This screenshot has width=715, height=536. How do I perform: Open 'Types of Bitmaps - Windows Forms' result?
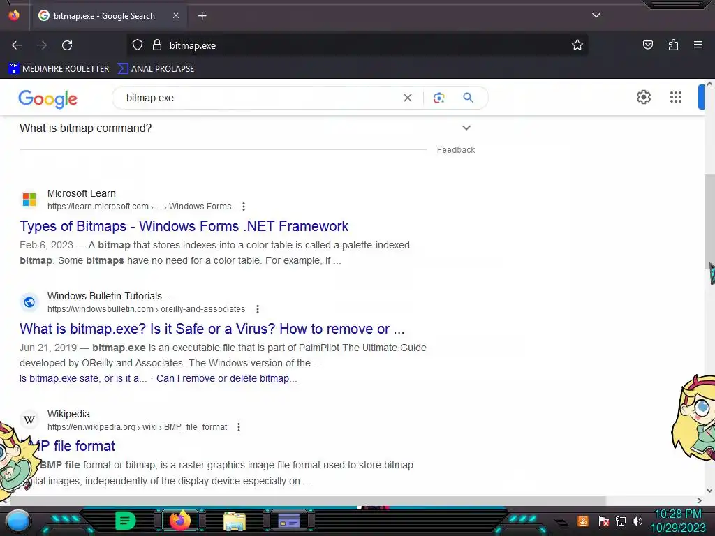[x=184, y=226]
